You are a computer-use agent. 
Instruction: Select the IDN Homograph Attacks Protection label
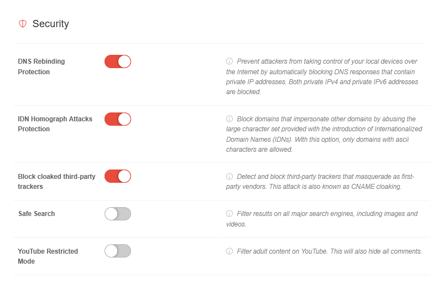(55, 124)
